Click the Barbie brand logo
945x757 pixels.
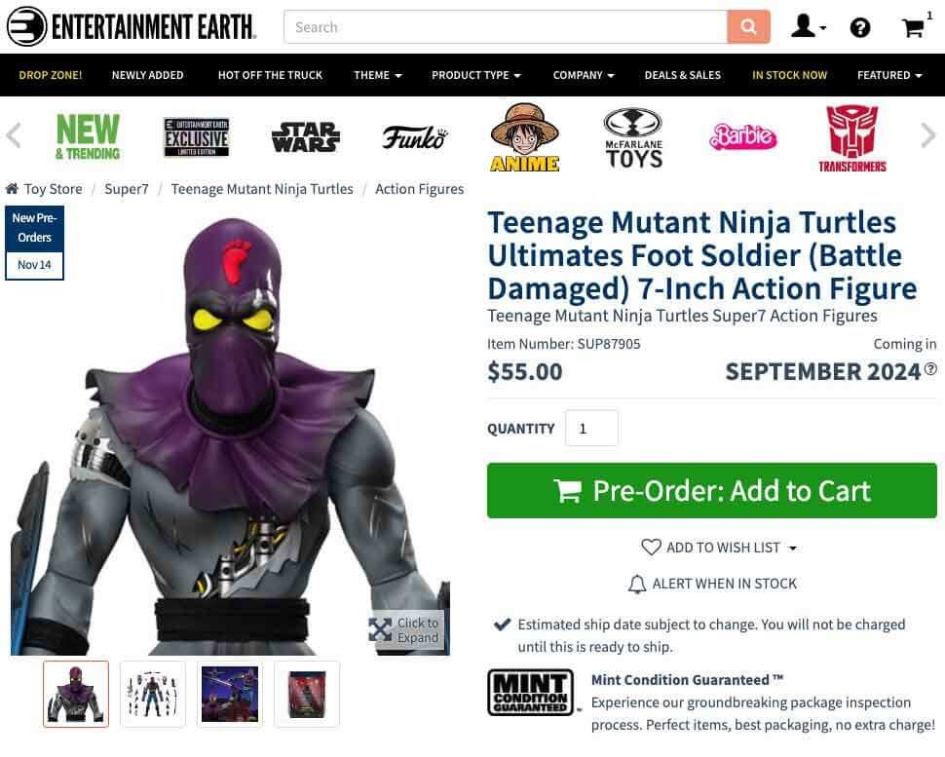tap(742, 136)
